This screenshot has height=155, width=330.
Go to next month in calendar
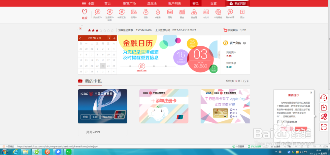pyautogui.click(x=109, y=38)
